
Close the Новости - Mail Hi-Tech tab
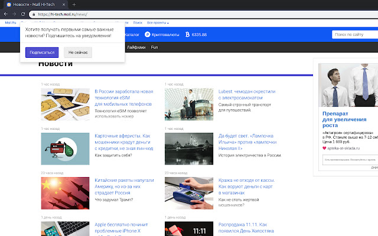64,5
